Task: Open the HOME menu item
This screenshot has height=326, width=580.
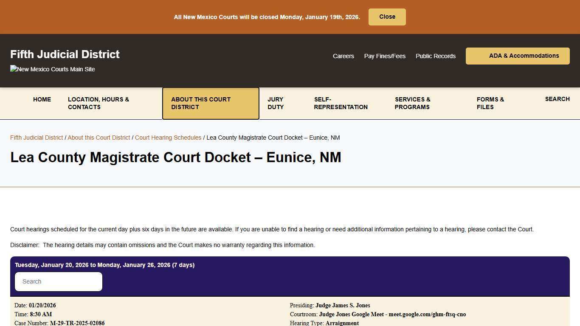Action: (x=42, y=99)
